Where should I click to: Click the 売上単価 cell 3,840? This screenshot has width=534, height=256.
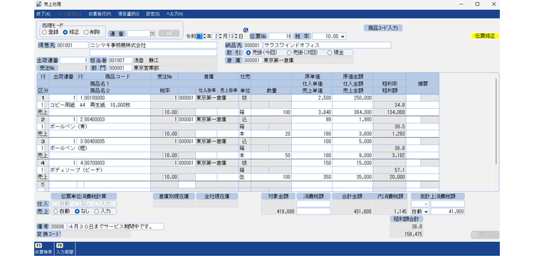[x=312, y=112]
